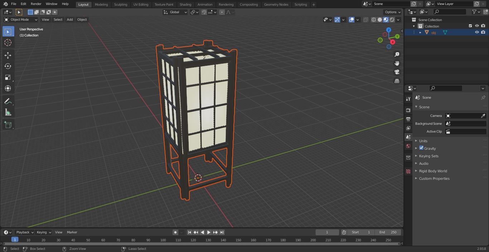This screenshot has height=252, width=489.
Task: Activate the Scale tool
Action: (8, 77)
